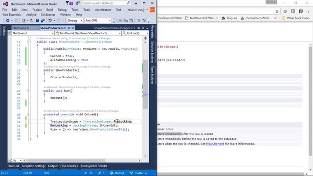
Task: Click the Undo toolbar icon
Action: point(50,21)
